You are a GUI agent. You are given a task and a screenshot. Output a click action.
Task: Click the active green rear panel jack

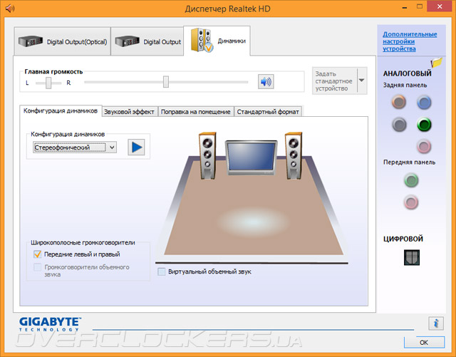pyautogui.click(x=424, y=125)
